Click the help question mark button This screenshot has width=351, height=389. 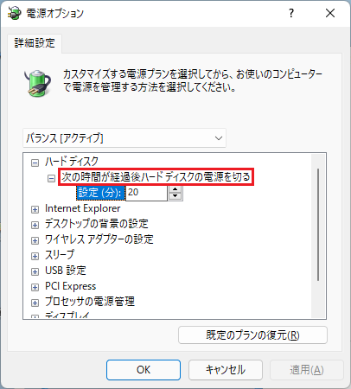291,13
